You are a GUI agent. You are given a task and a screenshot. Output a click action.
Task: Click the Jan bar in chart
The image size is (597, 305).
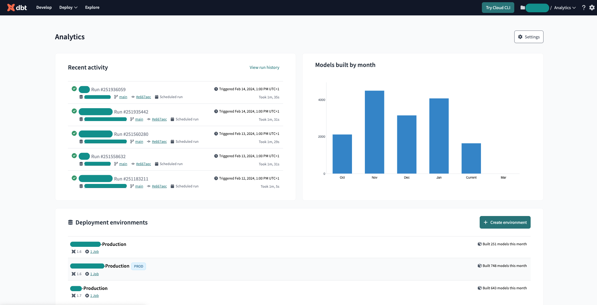pos(439,136)
